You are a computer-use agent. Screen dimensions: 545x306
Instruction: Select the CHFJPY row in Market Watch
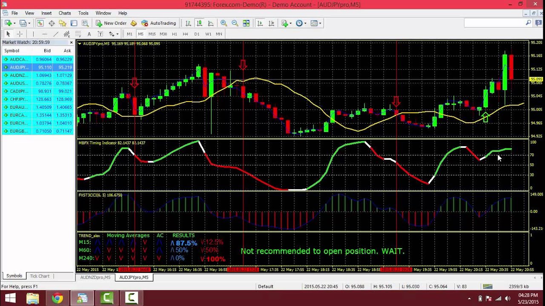point(37,99)
